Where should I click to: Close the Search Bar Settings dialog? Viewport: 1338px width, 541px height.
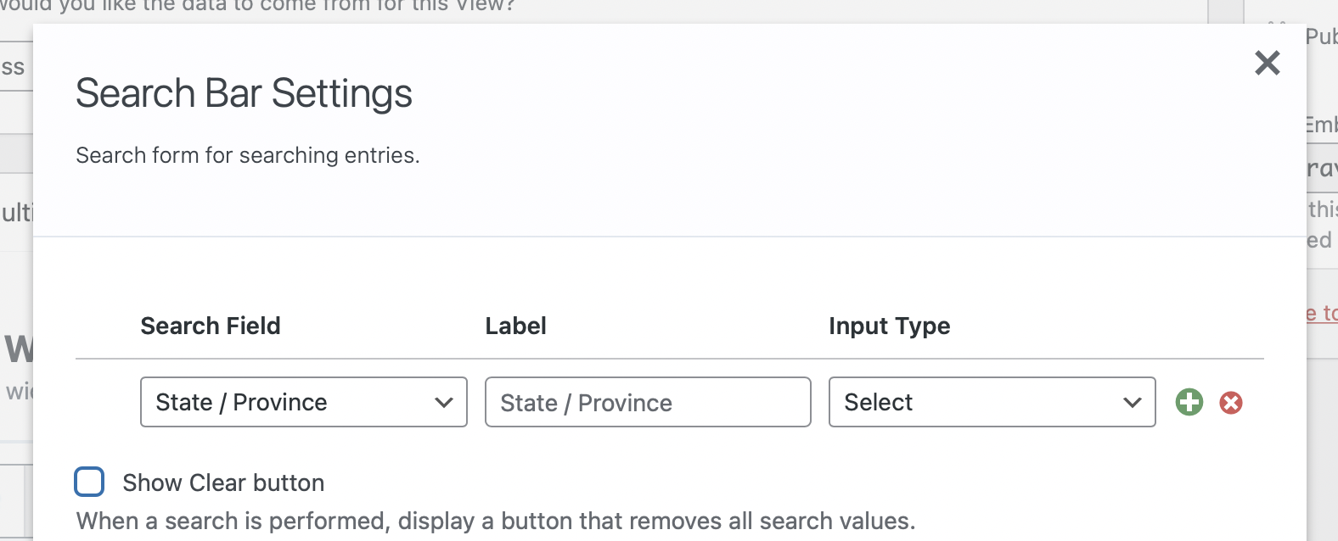[1267, 63]
